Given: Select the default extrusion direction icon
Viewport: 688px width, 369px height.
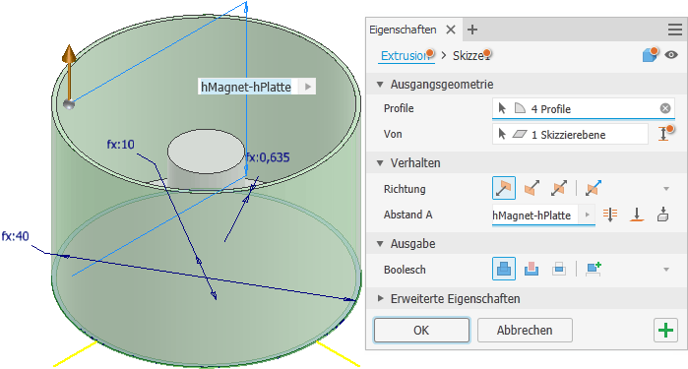Looking at the screenshot, I should (x=503, y=189).
